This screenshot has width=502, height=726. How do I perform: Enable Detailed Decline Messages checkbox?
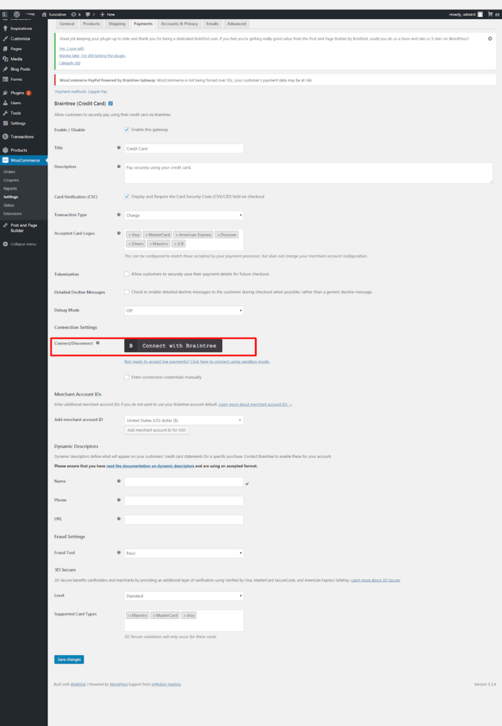[126, 292]
